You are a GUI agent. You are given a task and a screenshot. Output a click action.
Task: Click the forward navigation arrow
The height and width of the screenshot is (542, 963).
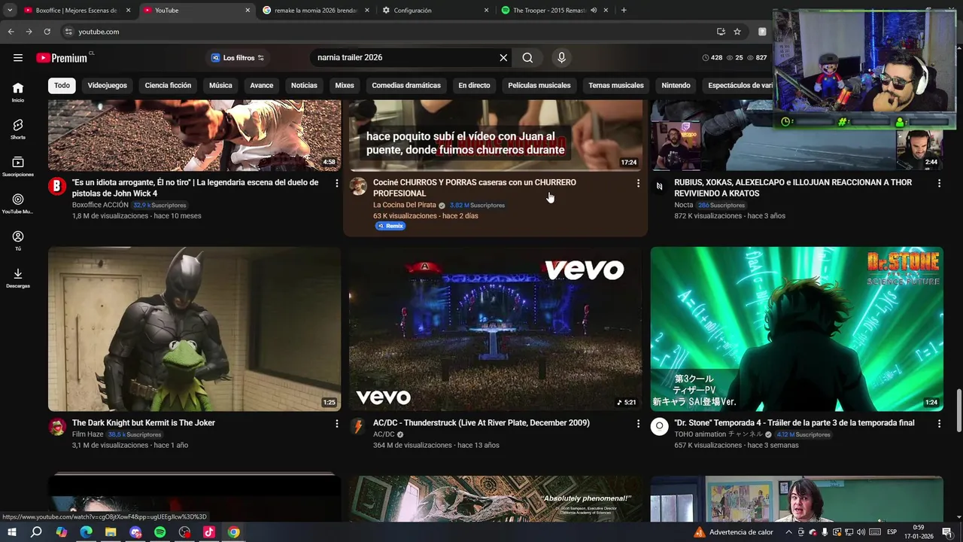[x=29, y=32]
